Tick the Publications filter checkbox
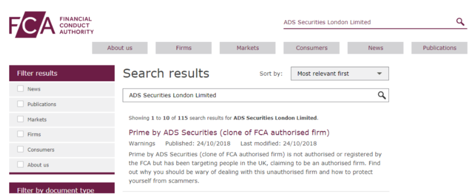Screen dimensions: 474x194 pyautogui.click(x=20, y=104)
